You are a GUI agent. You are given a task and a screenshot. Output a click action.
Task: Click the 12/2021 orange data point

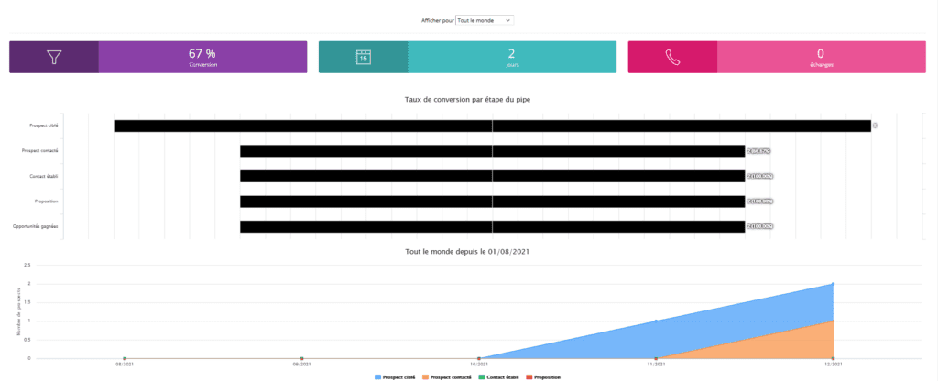[833, 321]
